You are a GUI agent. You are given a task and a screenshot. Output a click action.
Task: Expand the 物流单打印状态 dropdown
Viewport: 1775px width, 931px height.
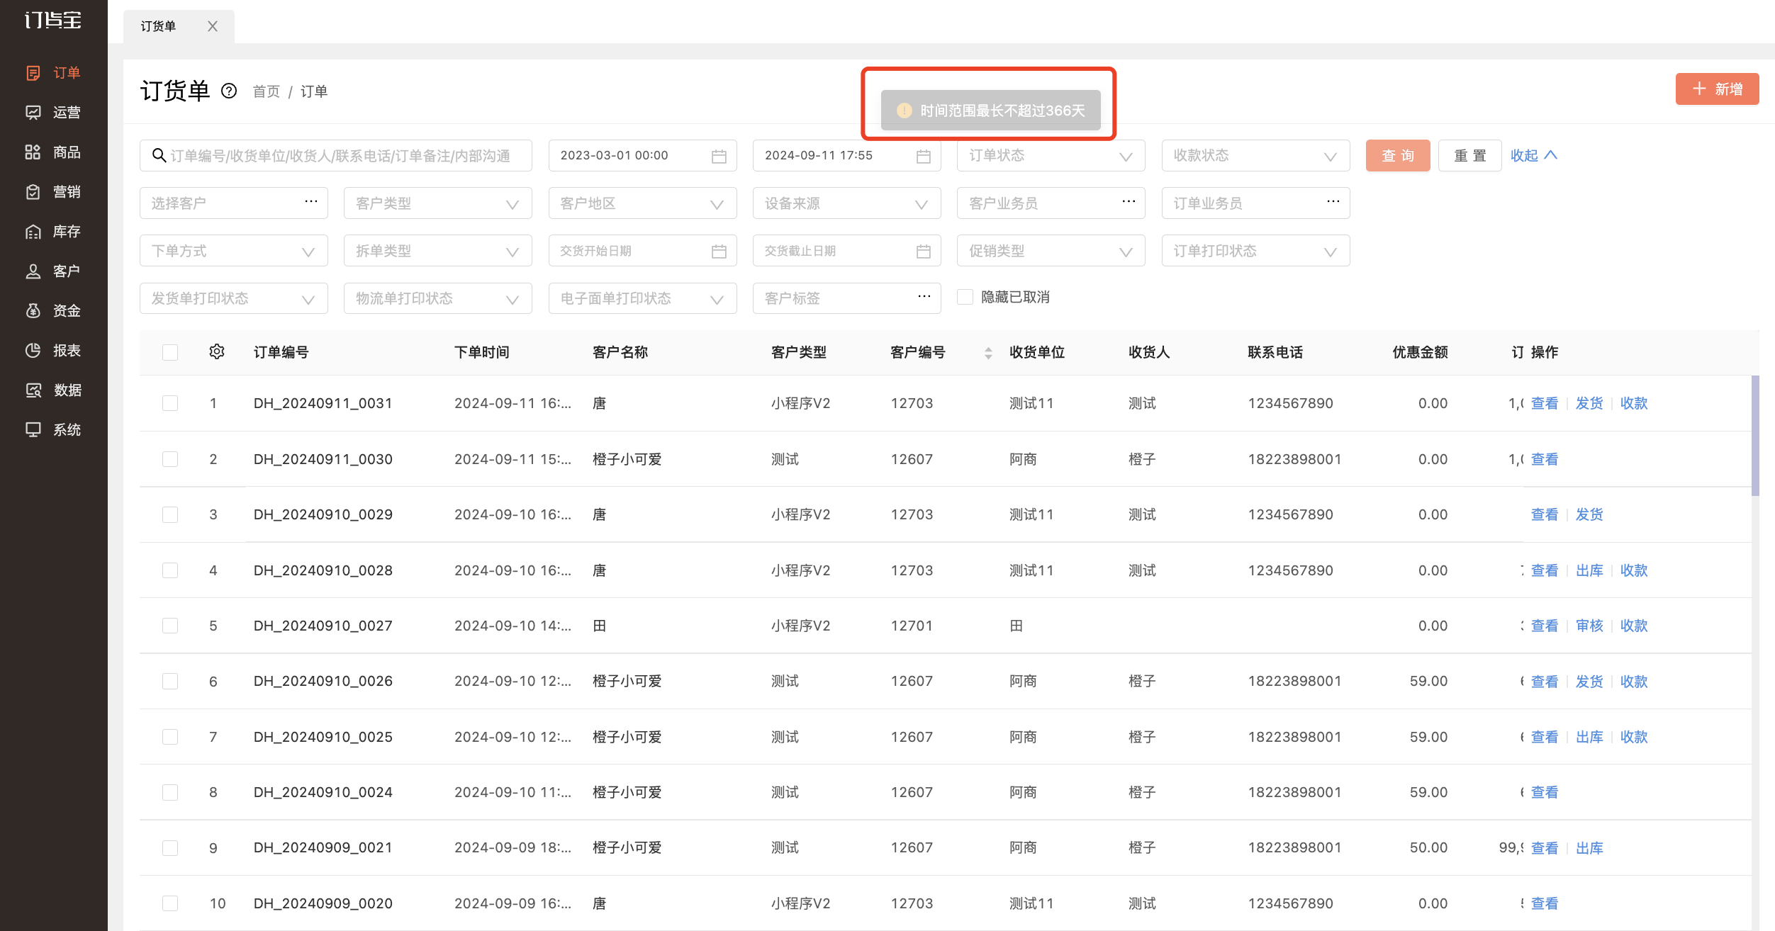(x=437, y=298)
